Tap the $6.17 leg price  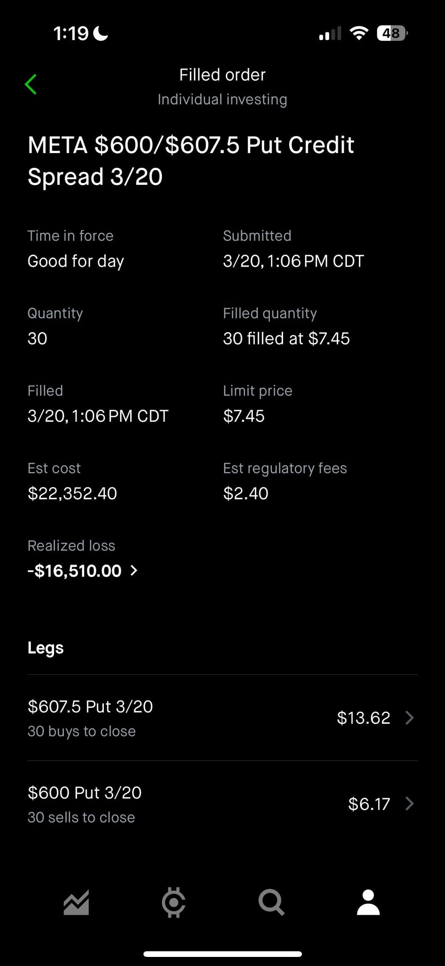pyautogui.click(x=369, y=804)
